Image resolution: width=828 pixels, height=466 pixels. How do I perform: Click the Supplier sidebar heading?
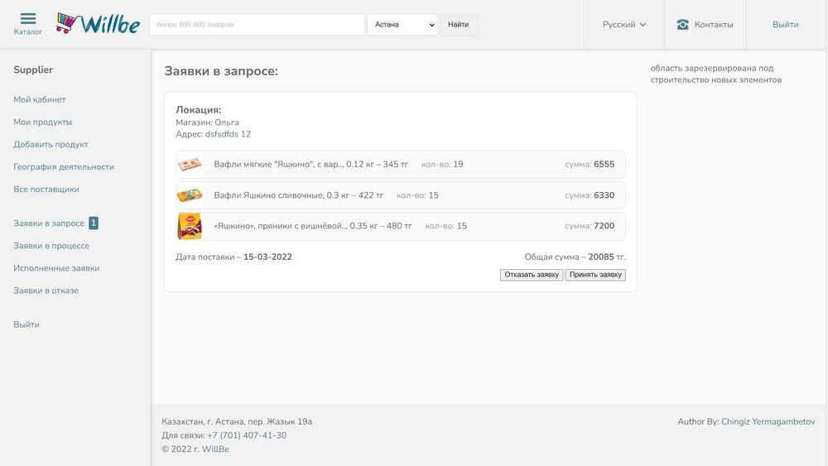click(x=33, y=70)
